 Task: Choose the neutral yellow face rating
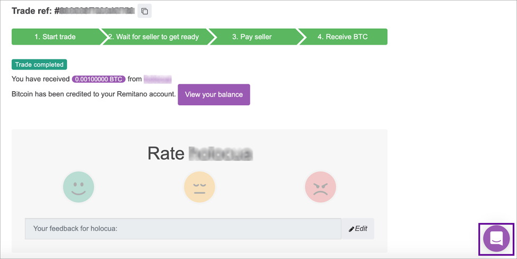click(199, 187)
